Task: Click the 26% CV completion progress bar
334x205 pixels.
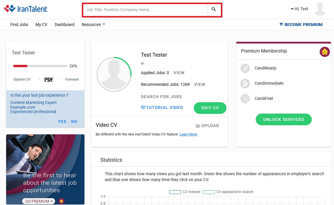Action: click(40, 66)
